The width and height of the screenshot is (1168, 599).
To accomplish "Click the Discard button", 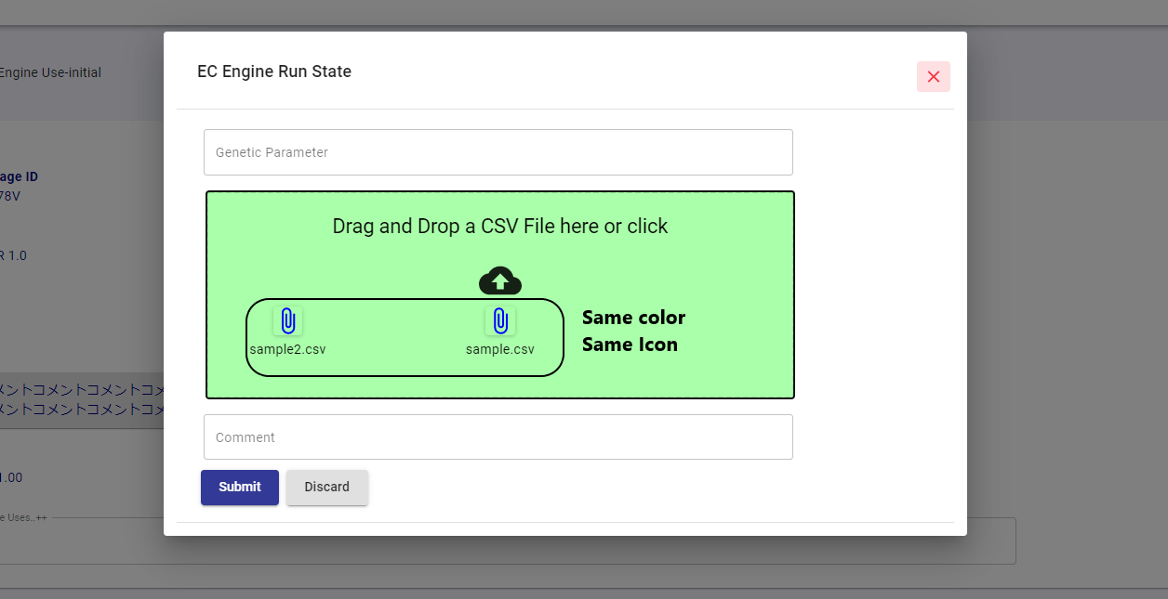I will (326, 487).
